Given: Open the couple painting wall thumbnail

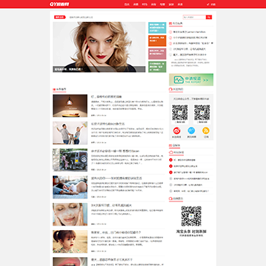Looking at the screenshot, I should click(70, 133).
